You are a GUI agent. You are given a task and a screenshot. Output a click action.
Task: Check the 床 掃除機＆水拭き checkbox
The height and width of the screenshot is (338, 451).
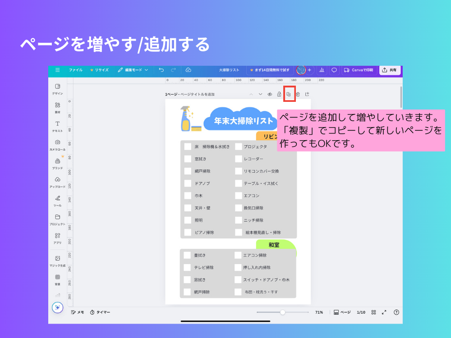coord(188,146)
